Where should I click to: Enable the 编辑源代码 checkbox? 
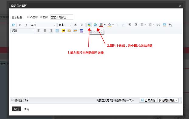coord(12,100)
